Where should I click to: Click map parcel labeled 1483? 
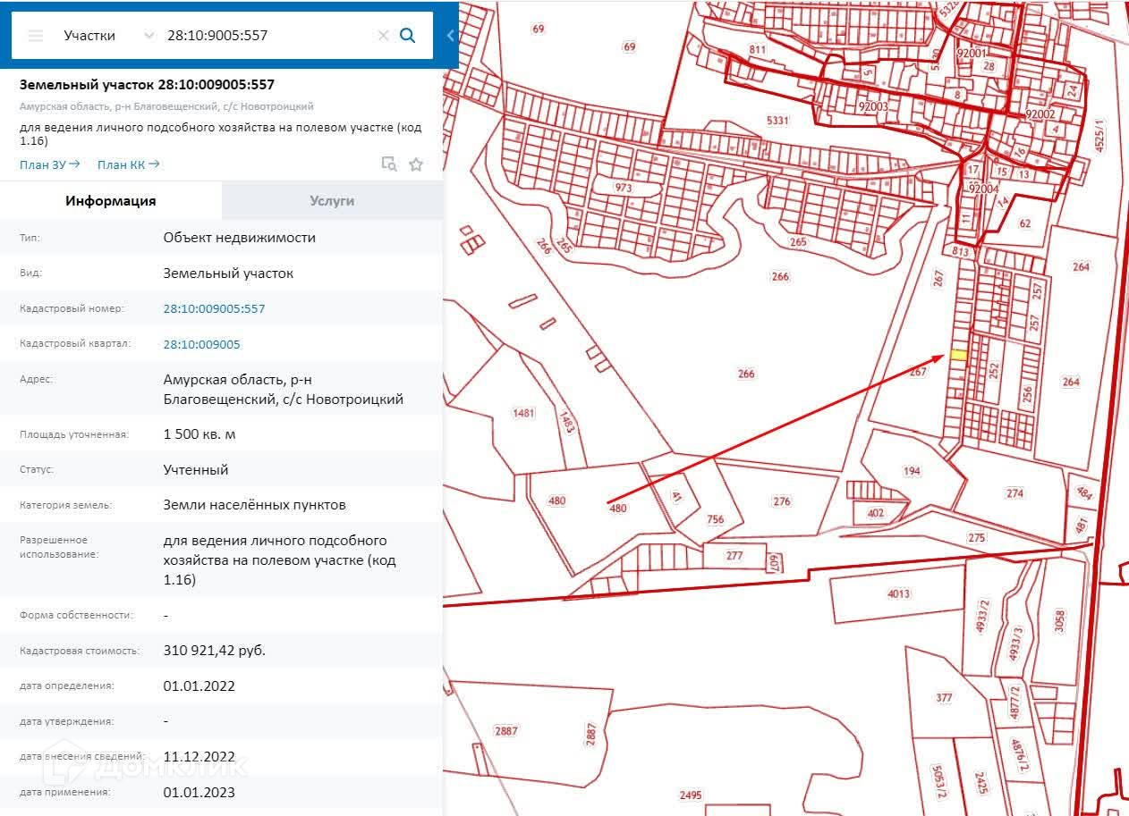click(x=565, y=421)
